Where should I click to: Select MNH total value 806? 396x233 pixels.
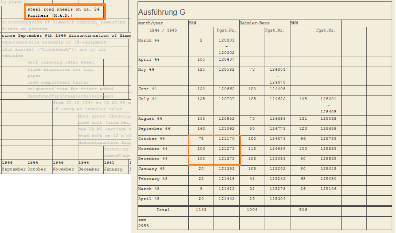pyautogui.click(x=303, y=210)
